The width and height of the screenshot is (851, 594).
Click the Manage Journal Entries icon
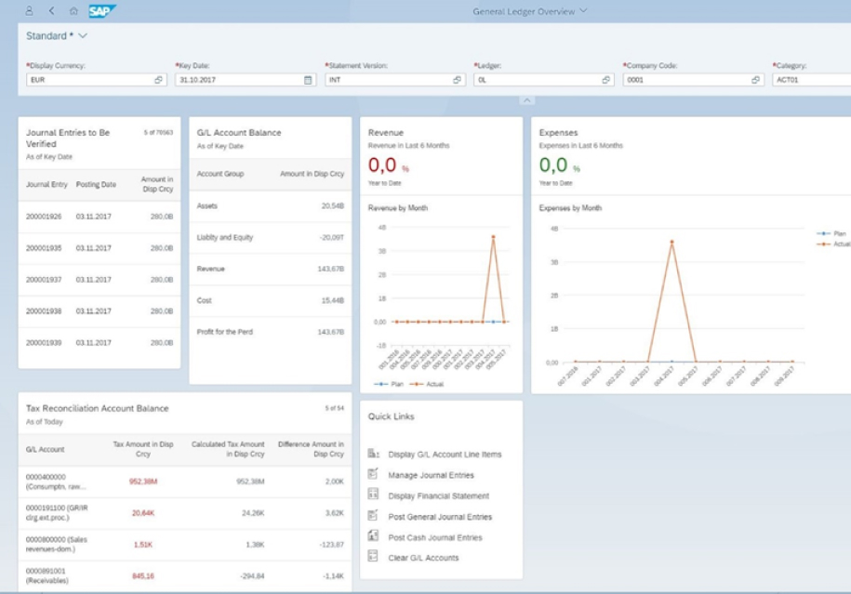(373, 473)
